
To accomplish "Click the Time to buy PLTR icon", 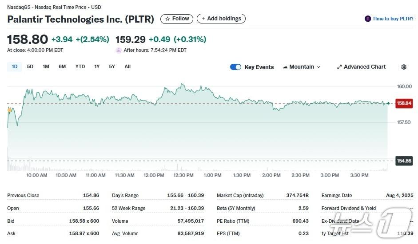I will tap(367, 19).
